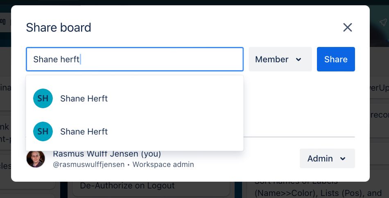Click the chevron arrow beside Admin

tap(343, 158)
